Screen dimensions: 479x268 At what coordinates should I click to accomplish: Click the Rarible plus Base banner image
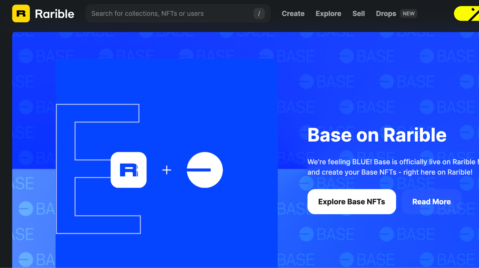167,163
